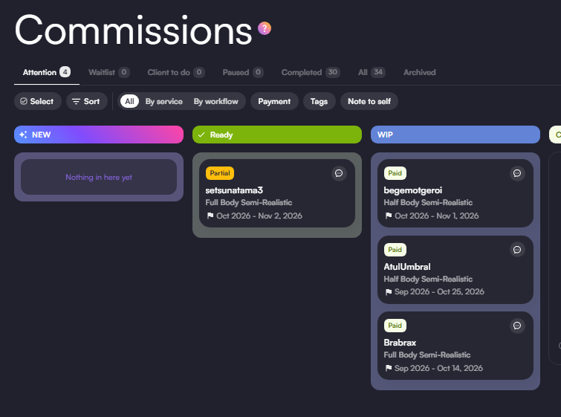This screenshot has width=561, height=417.
Task: Click the Paid badge on Brabrax
Action: coord(395,326)
